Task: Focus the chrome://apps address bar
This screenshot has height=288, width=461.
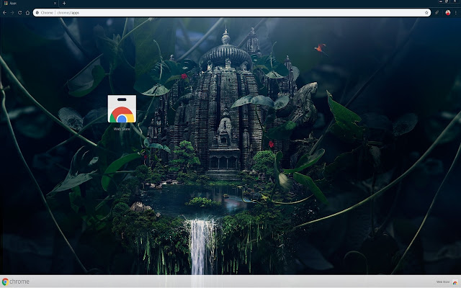Action: coord(232,13)
